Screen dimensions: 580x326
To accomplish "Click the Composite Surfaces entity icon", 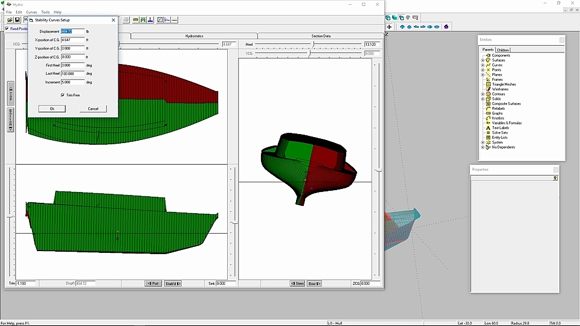I will tap(488, 104).
